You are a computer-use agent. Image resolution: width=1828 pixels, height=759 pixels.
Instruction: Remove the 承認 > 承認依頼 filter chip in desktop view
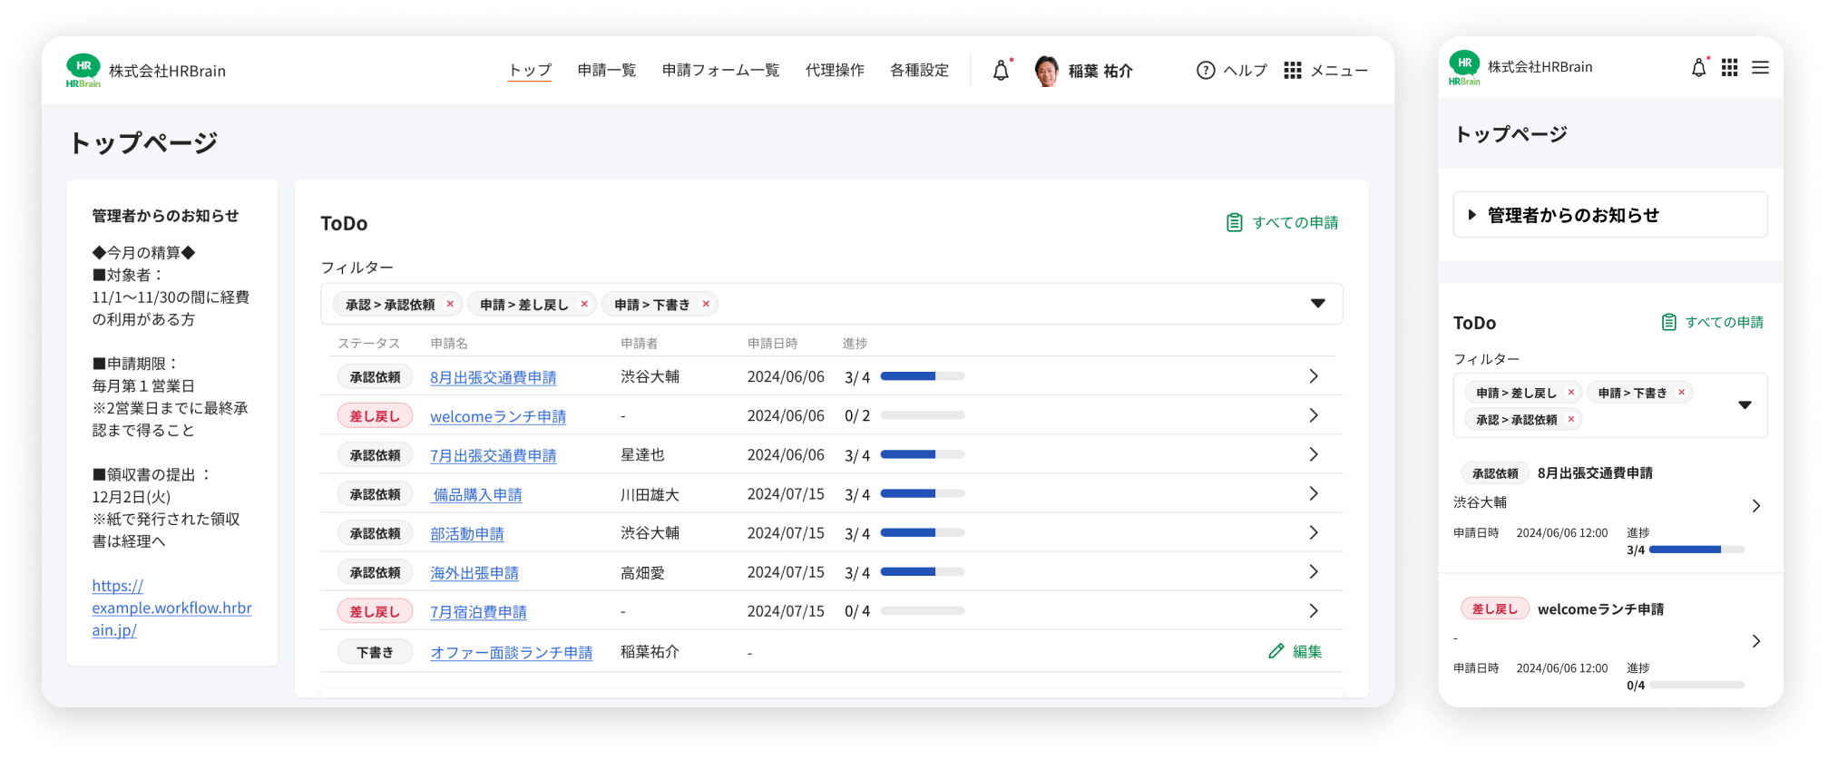(x=450, y=304)
